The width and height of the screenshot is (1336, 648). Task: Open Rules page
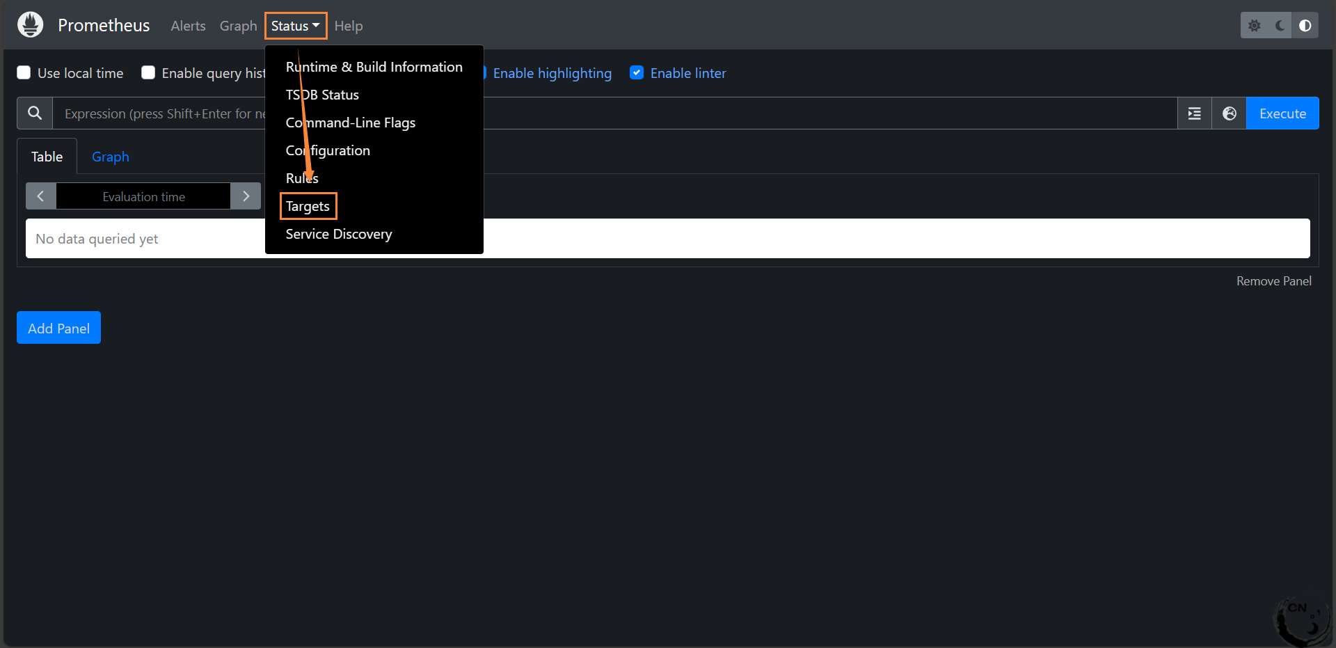(302, 178)
